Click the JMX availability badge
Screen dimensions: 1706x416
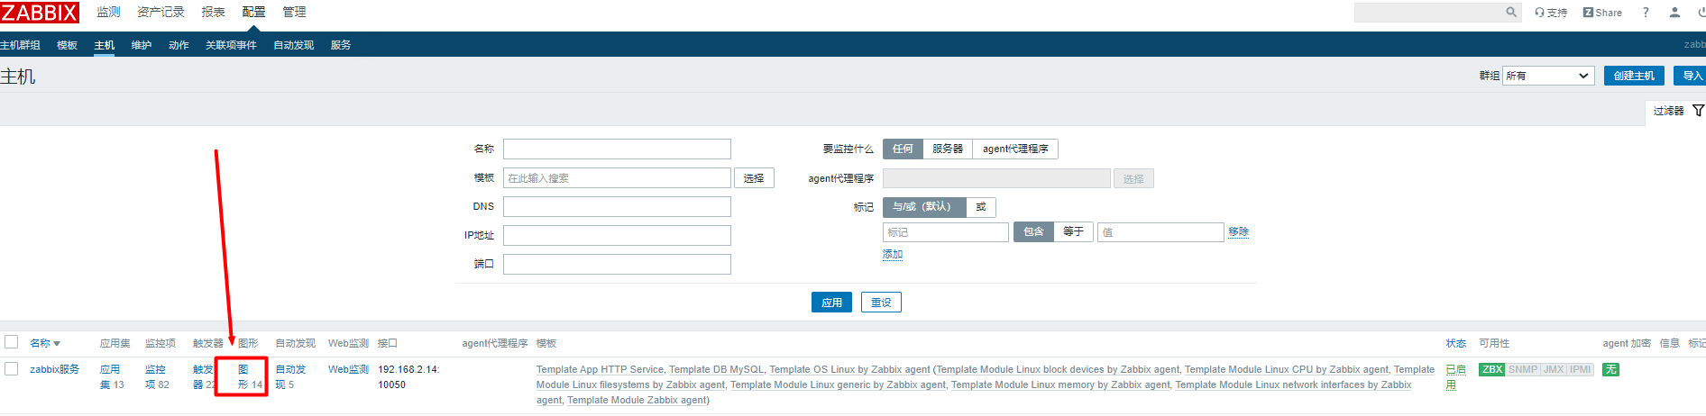tap(1554, 369)
